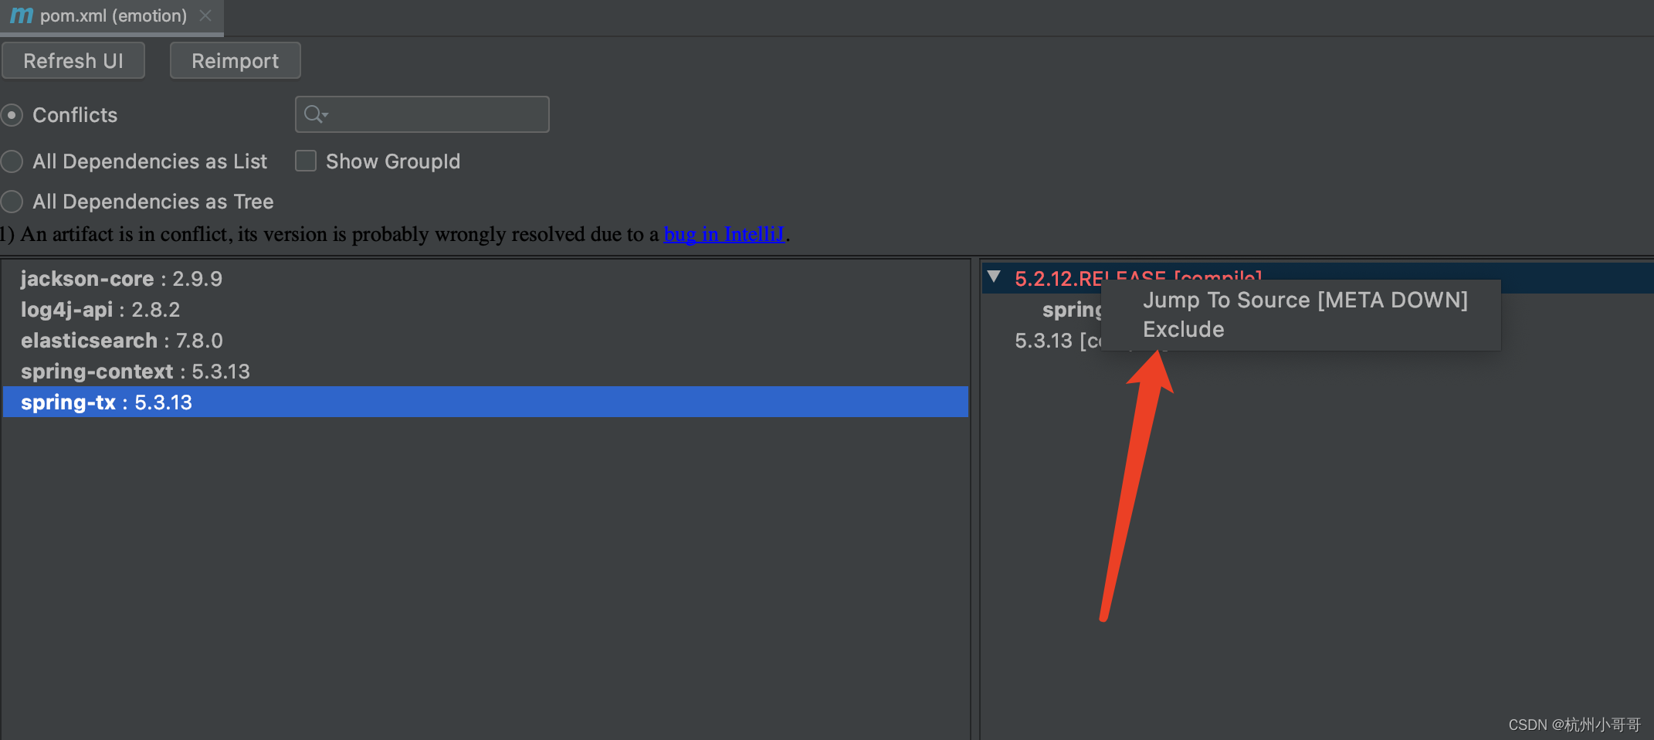Close the pom.xml (emotion) tab
Viewport: 1654px width, 740px height.
tap(205, 15)
